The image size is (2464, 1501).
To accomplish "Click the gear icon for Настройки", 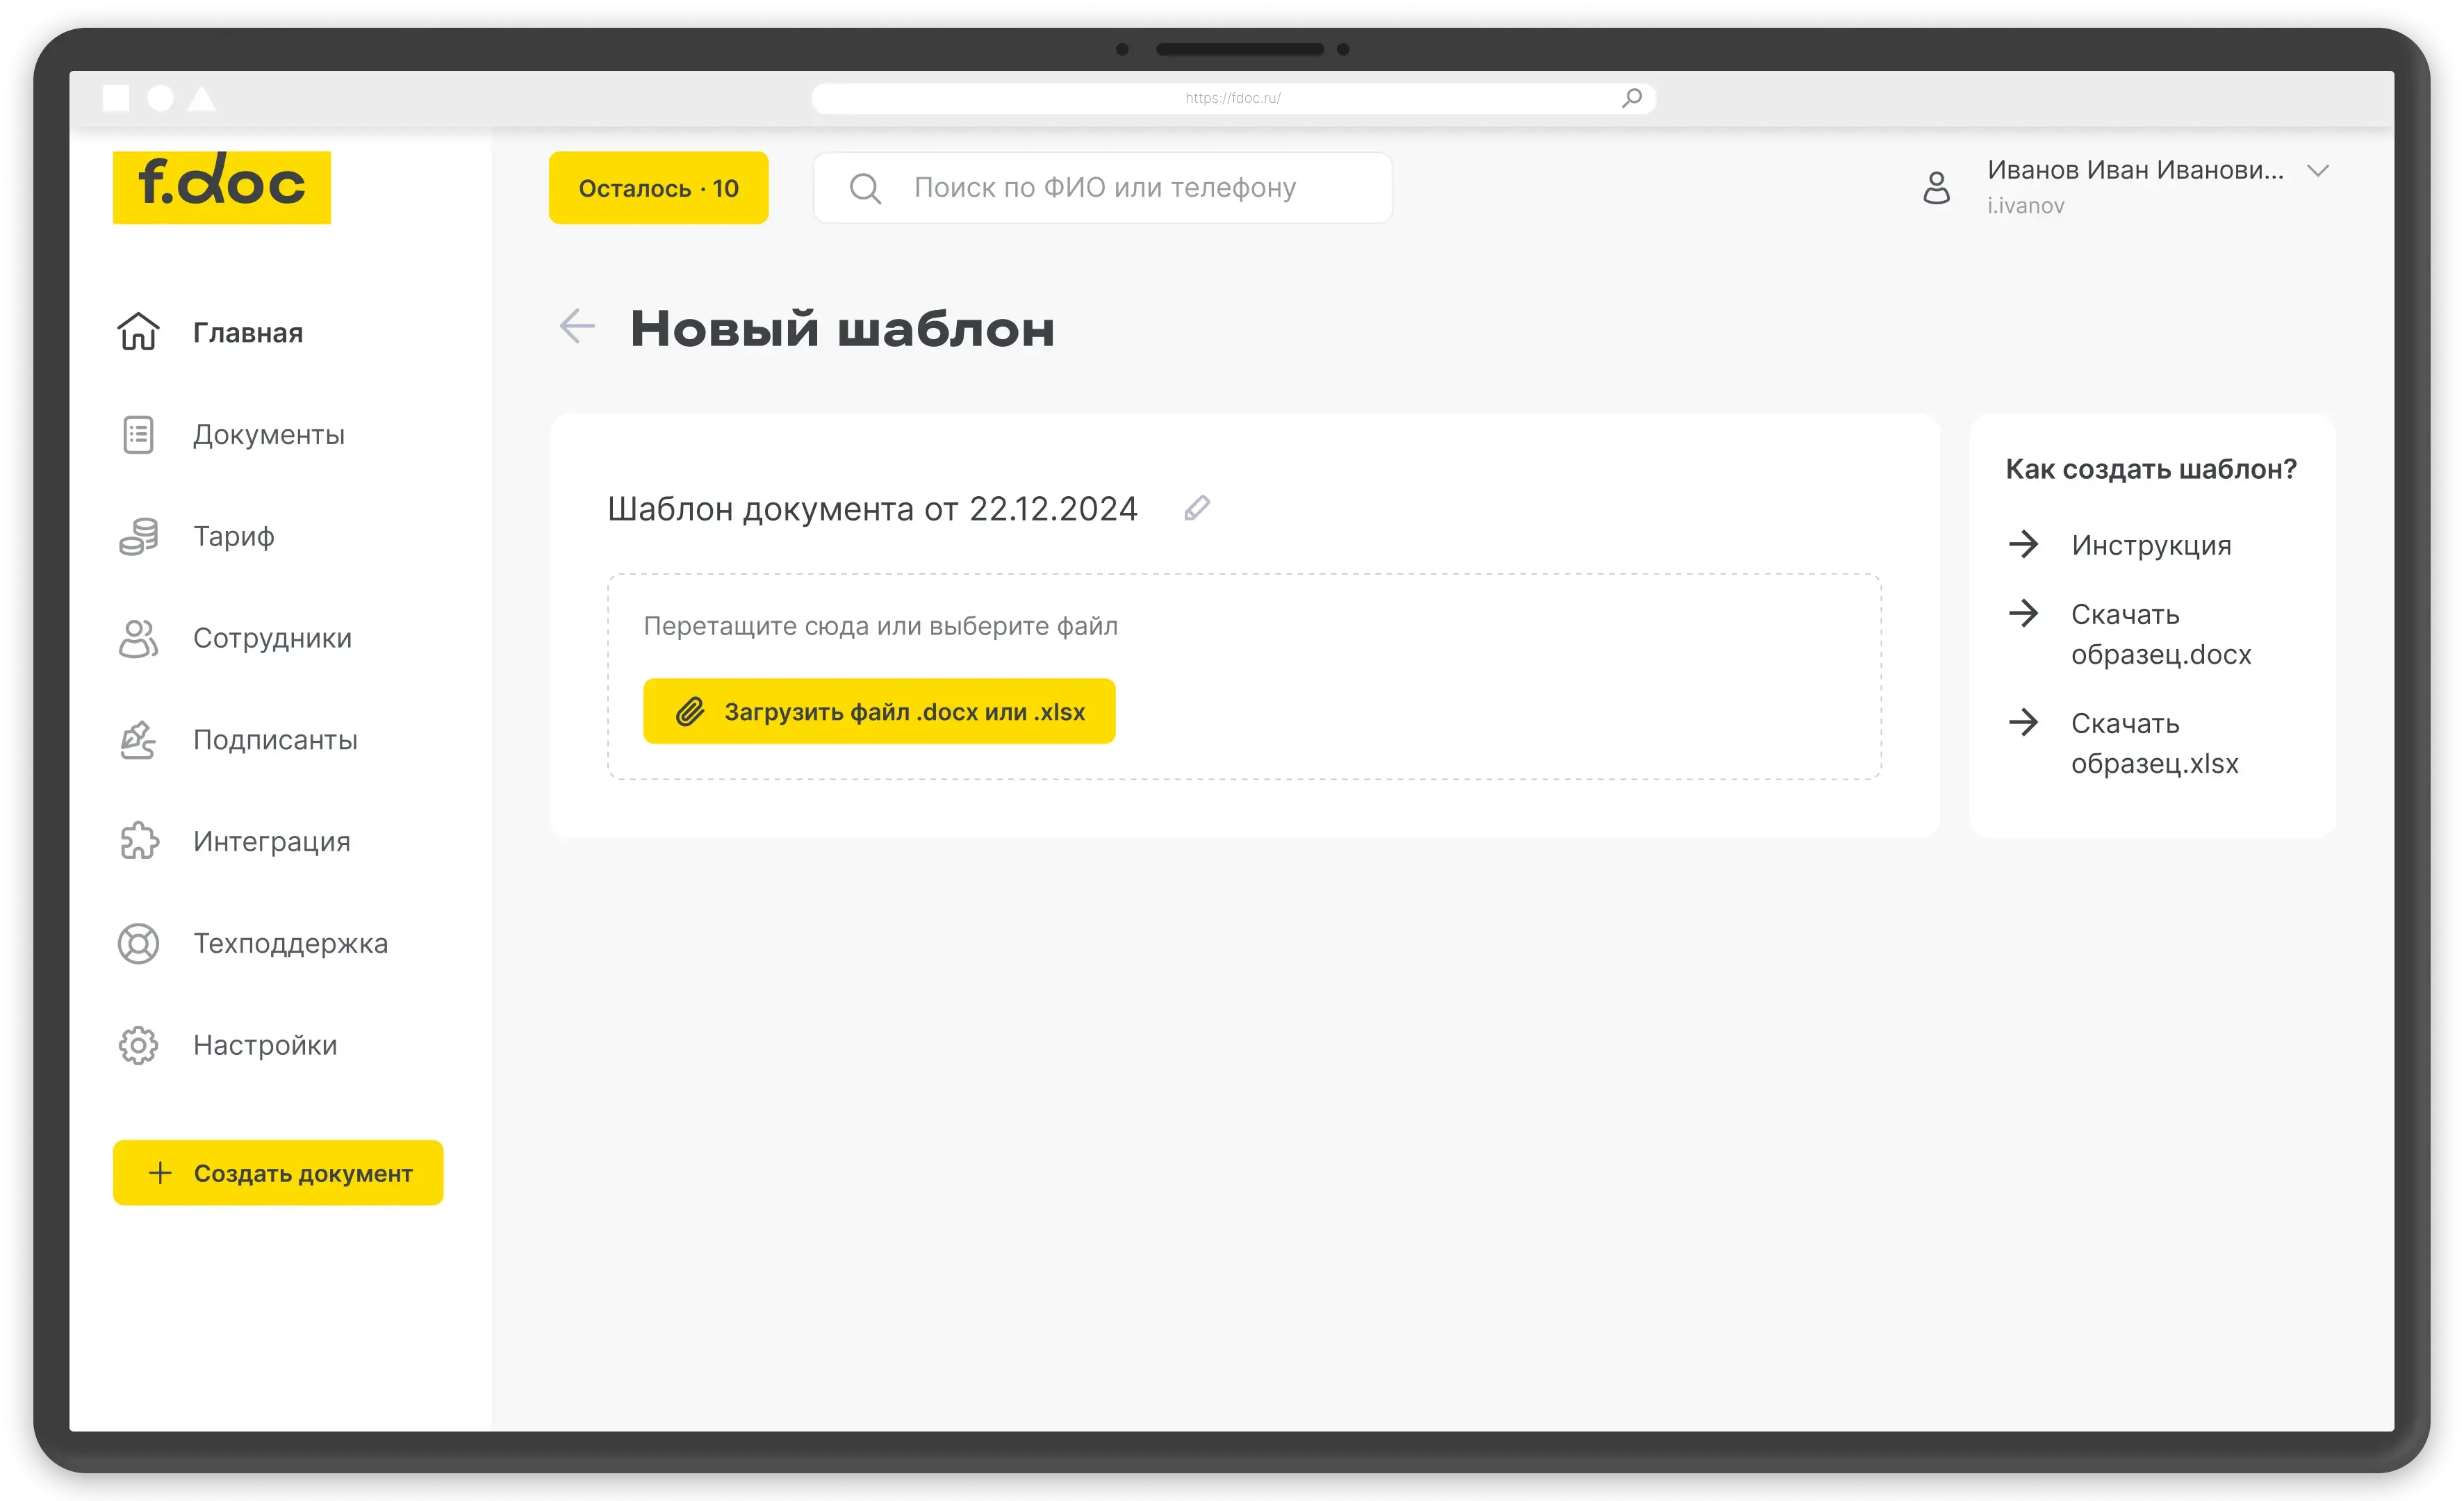I will pos(138,1045).
